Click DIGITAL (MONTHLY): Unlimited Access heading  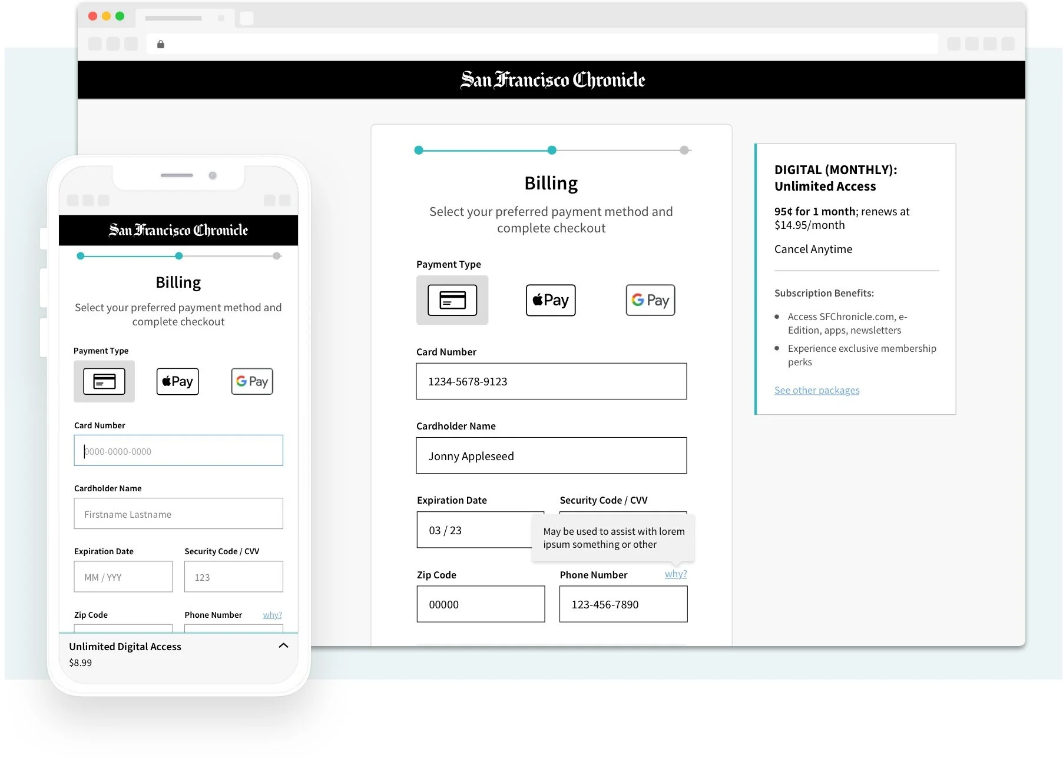coord(836,178)
